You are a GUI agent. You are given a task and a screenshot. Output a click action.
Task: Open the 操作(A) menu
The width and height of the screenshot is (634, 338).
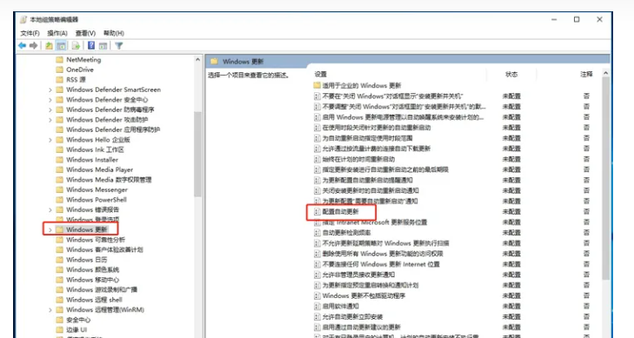(57, 33)
